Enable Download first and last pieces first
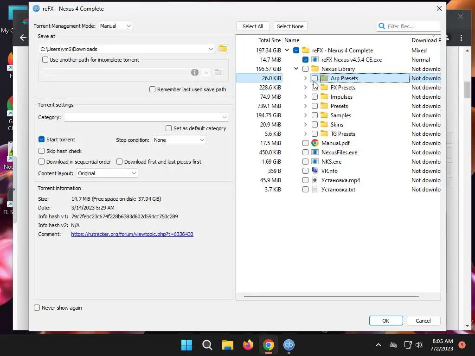475x356 pixels. coord(119,162)
